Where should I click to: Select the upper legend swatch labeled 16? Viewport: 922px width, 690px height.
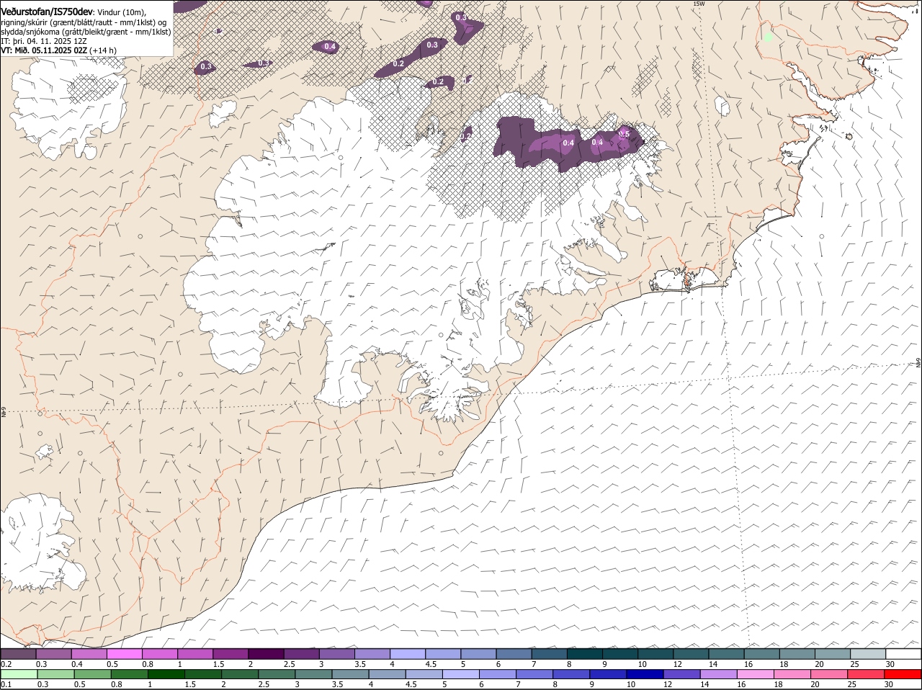pyautogui.click(x=761, y=654)
